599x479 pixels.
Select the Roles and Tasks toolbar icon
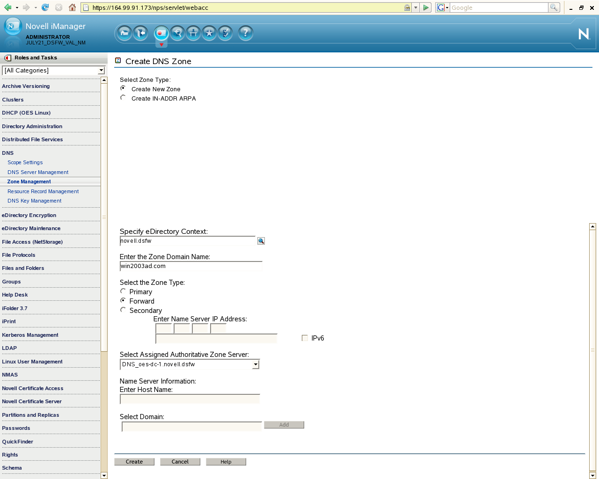coord(161,33)
